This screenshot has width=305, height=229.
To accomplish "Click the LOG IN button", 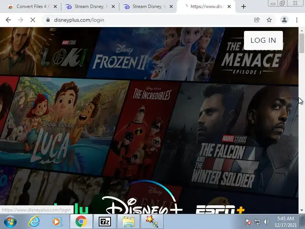I will click(x=263, y=40).
